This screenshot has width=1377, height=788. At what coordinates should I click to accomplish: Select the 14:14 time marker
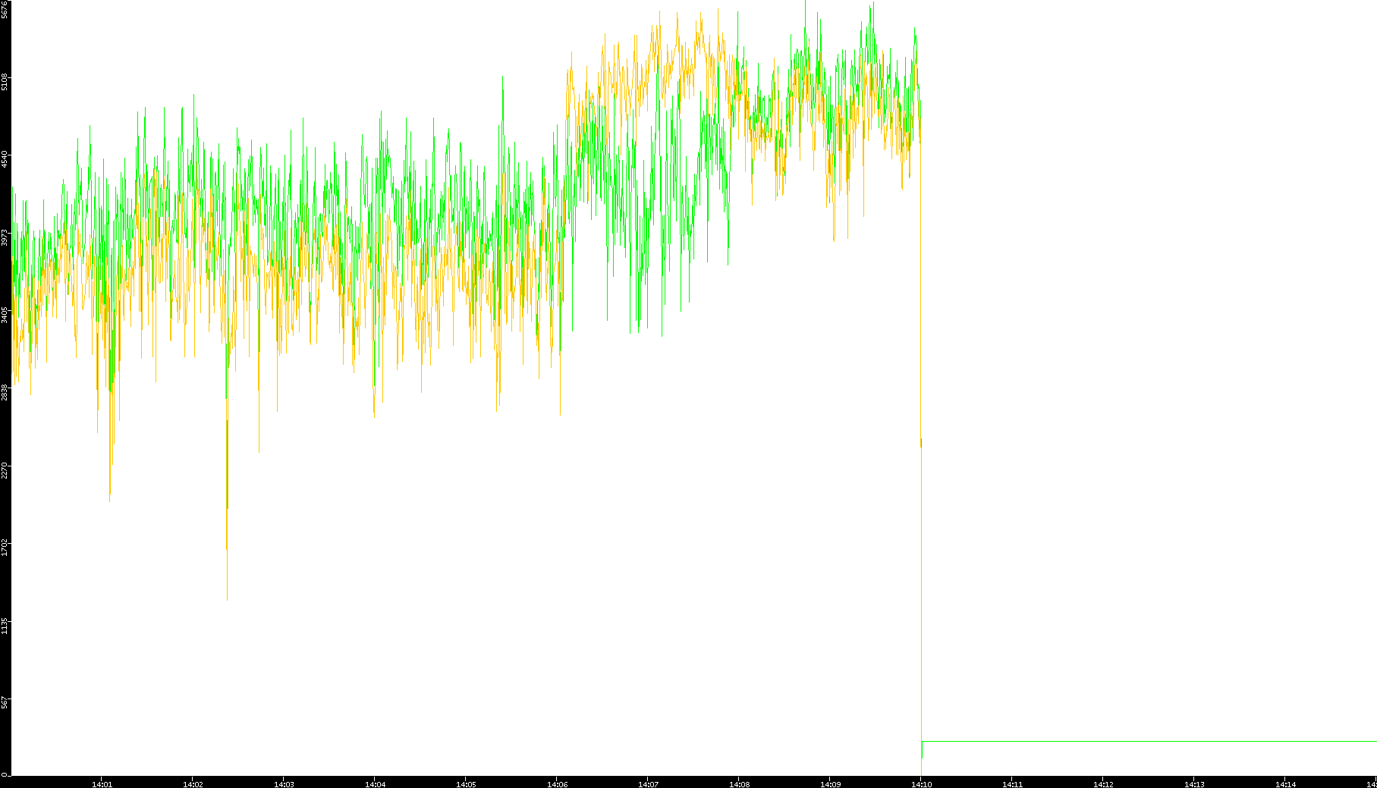[x=1285, y=784]
